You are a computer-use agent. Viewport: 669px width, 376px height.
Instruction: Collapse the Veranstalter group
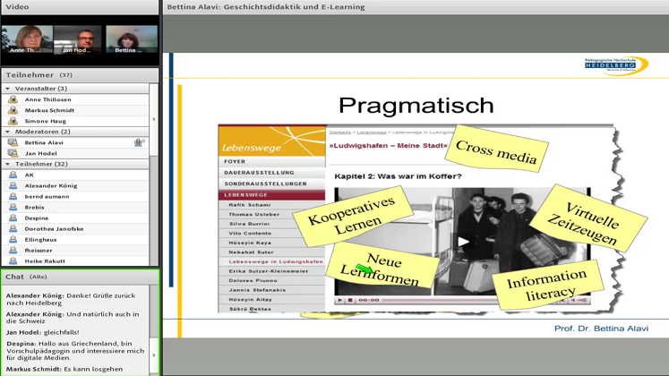pyautogui.click(x=8, y=89)
